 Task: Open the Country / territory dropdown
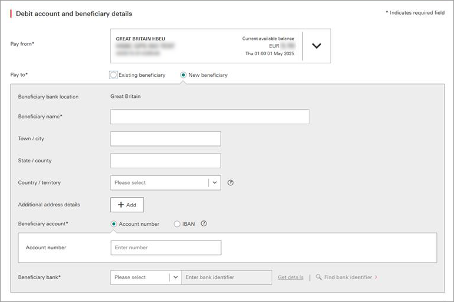[x=165, y=182]
